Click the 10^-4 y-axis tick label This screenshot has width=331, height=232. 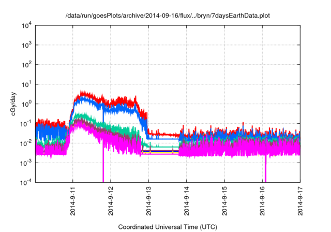click(26, 182)
